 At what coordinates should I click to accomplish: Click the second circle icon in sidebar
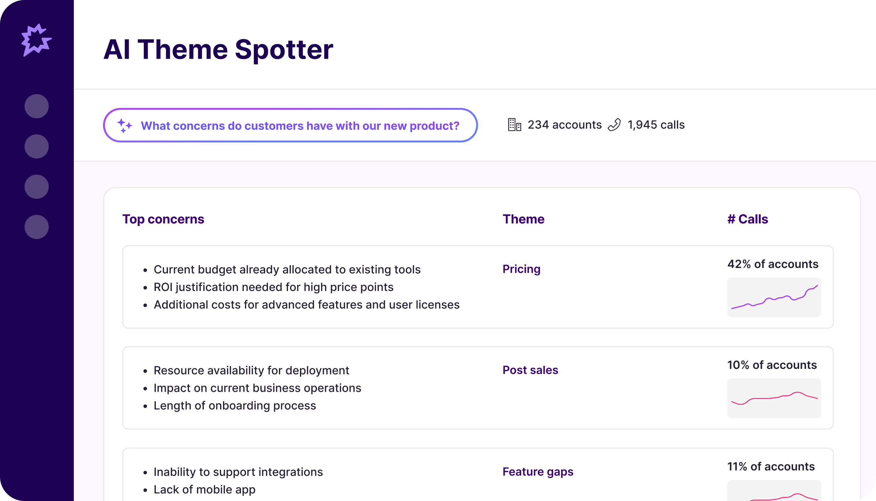pyautogui.click(x=36, y=147)
